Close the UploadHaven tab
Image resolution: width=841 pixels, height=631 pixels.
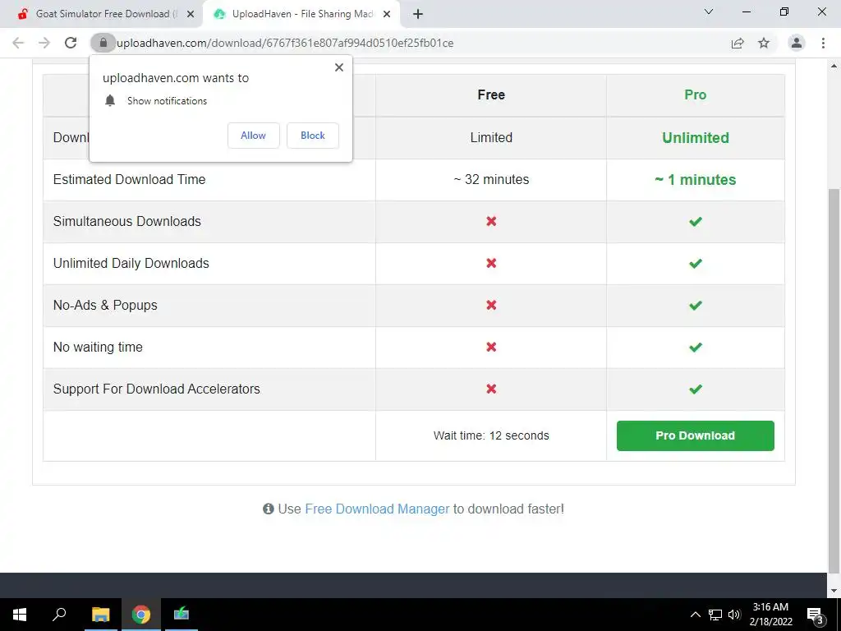click(387, 14)
